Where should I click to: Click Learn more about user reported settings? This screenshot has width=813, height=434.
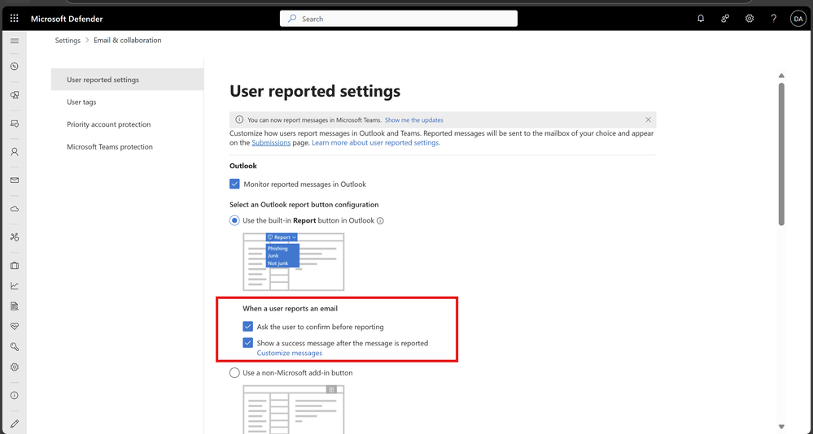coord(376,142)
